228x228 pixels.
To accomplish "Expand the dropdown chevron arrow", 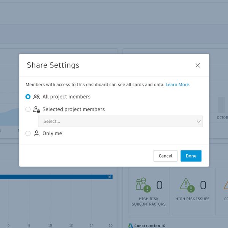I will pos(198,121).
